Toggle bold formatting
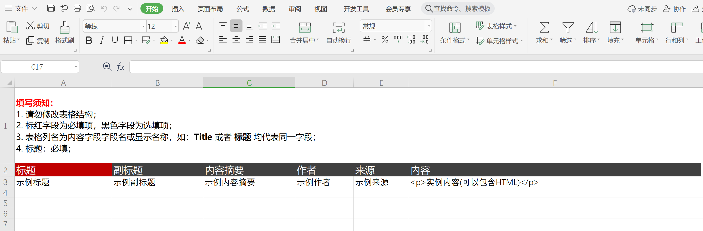 [89, 41]
